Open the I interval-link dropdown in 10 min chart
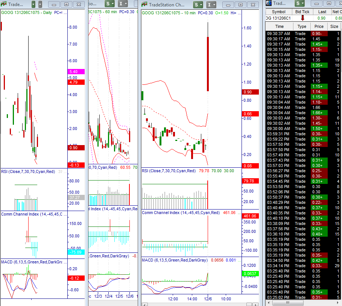Screen dimensions: 342x306 click(x=211, y=5)
